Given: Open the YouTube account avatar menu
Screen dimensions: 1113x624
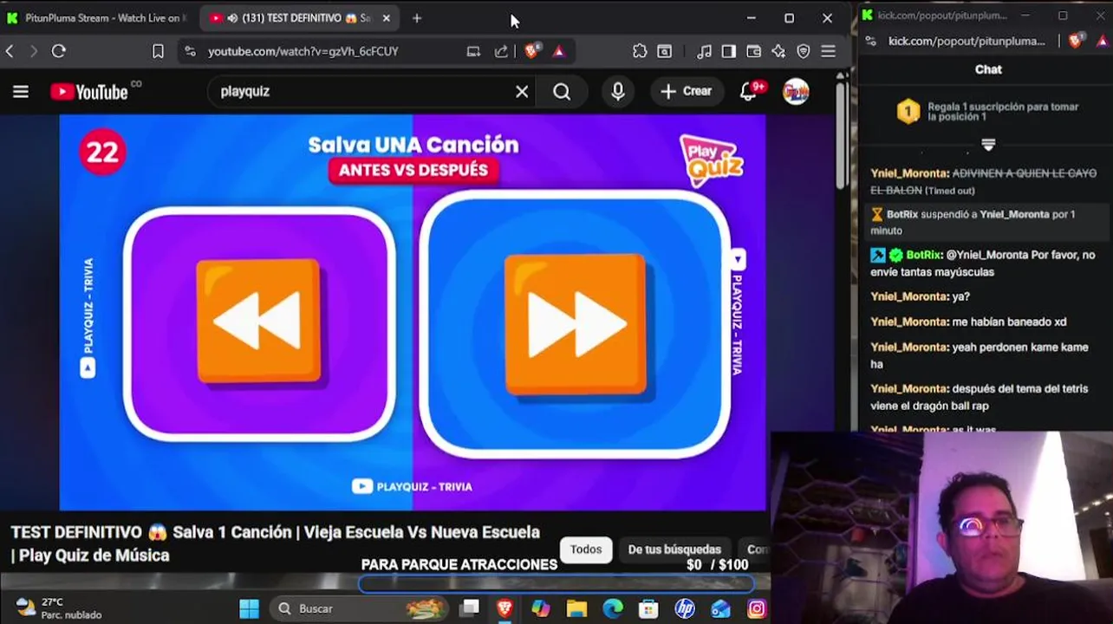Looking at the screenshot, I should pos(796,92).
